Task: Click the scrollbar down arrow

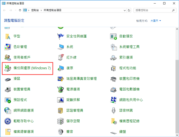Action: pyautogui.click(x=177, y=135)
